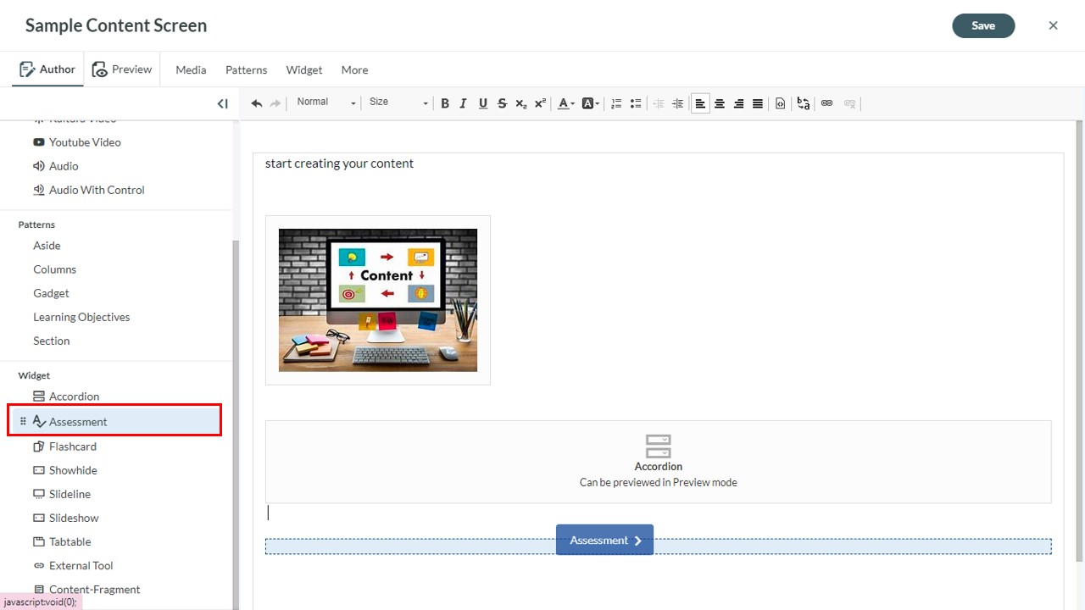Image resolution: width=1085 pixels, height=610 pixels.
Task: Align text to the left
Action: pos(700,103)
